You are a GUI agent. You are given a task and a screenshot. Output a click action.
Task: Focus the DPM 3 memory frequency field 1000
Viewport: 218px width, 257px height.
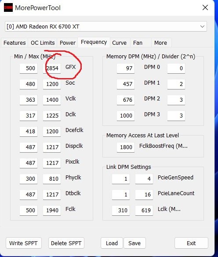point(126,115)
